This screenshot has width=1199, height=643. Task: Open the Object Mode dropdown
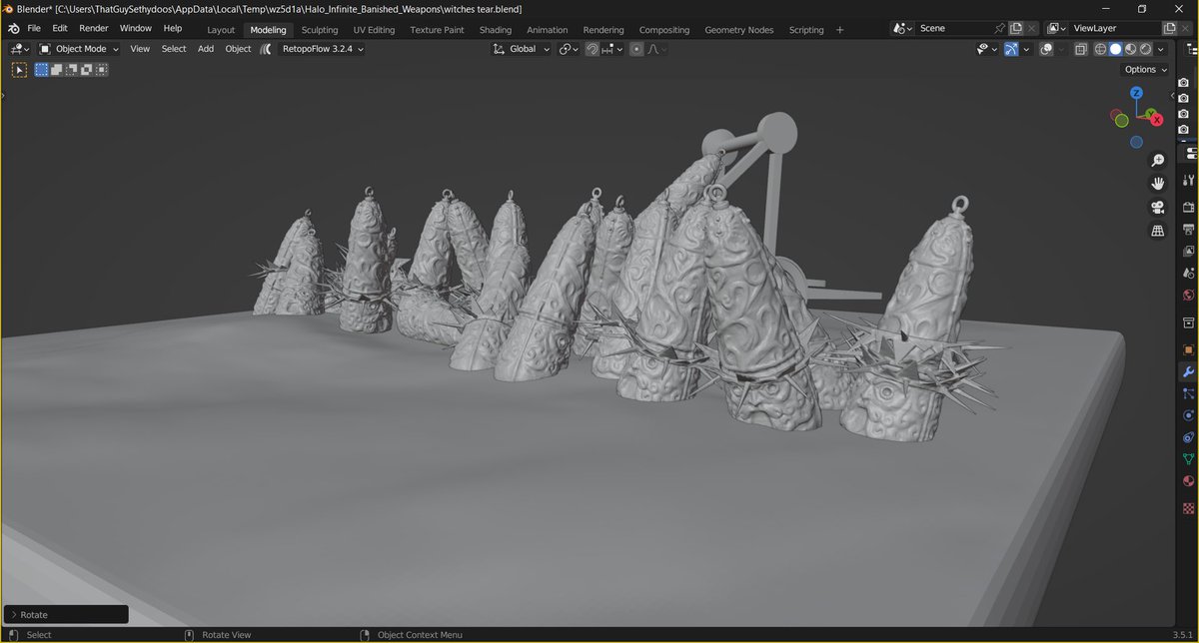tap(79, 48)
